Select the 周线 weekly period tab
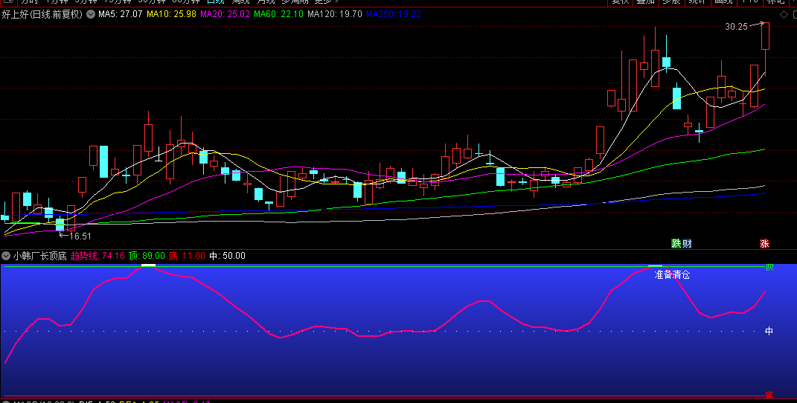797x403 pixels. 240,1
